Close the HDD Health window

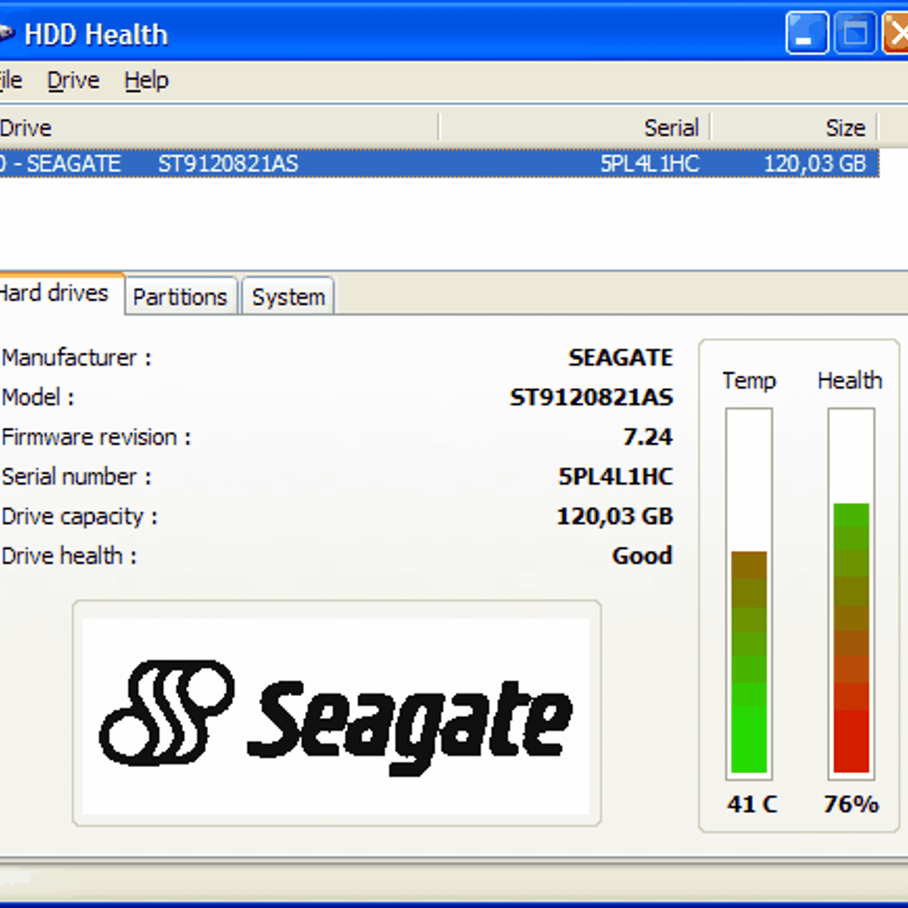(896, 33)
